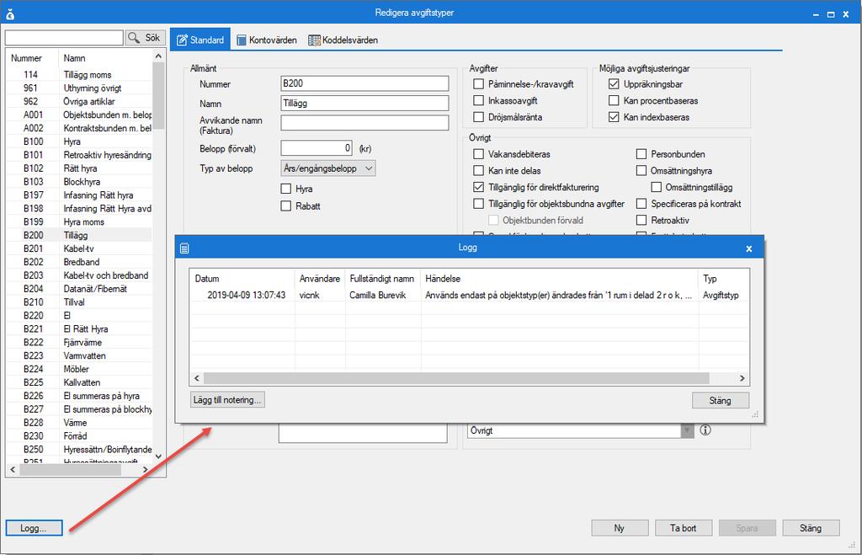Image resolution: width=862 pixels, height=555 pixels.
Task: Uncheck Tillgänglig för direktfakturering
Action: click(x=479, y=187)
